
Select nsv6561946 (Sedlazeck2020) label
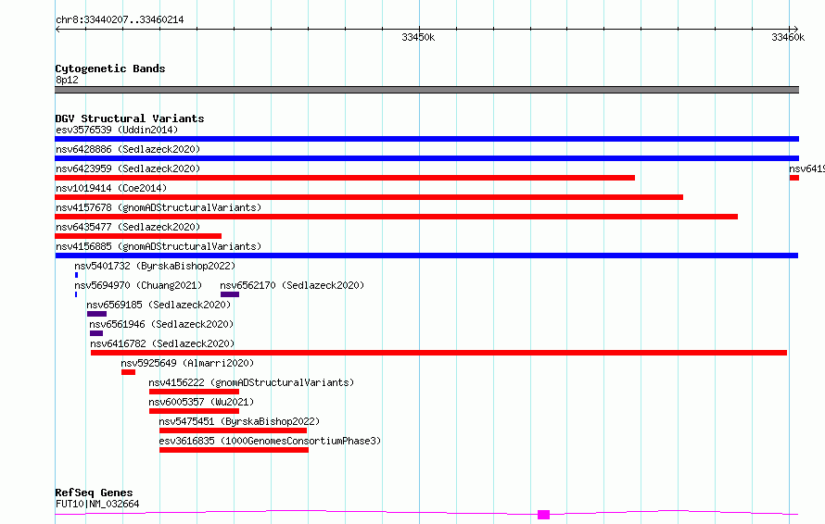[x=161, y=324]
